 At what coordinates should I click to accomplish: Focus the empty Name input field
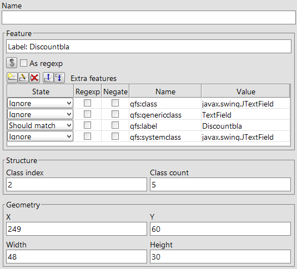[149, 17]
